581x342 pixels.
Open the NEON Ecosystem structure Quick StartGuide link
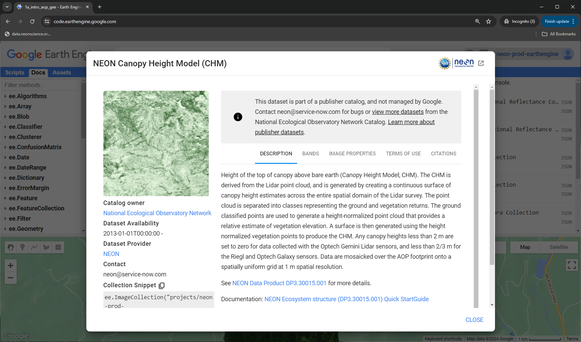pos(346,299)
